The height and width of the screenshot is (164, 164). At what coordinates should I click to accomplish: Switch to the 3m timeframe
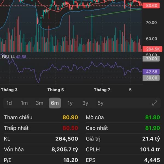40,103
